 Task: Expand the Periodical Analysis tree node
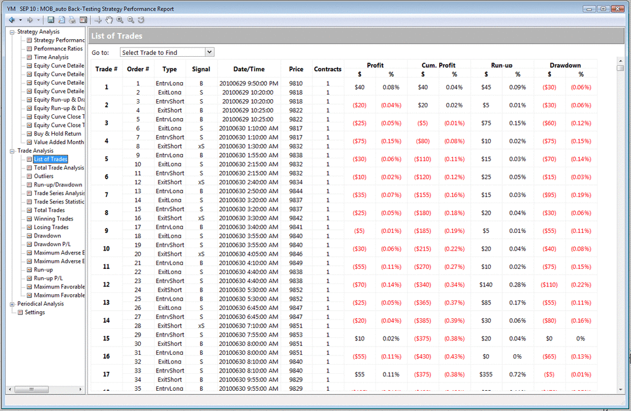(x=12, y=304)
